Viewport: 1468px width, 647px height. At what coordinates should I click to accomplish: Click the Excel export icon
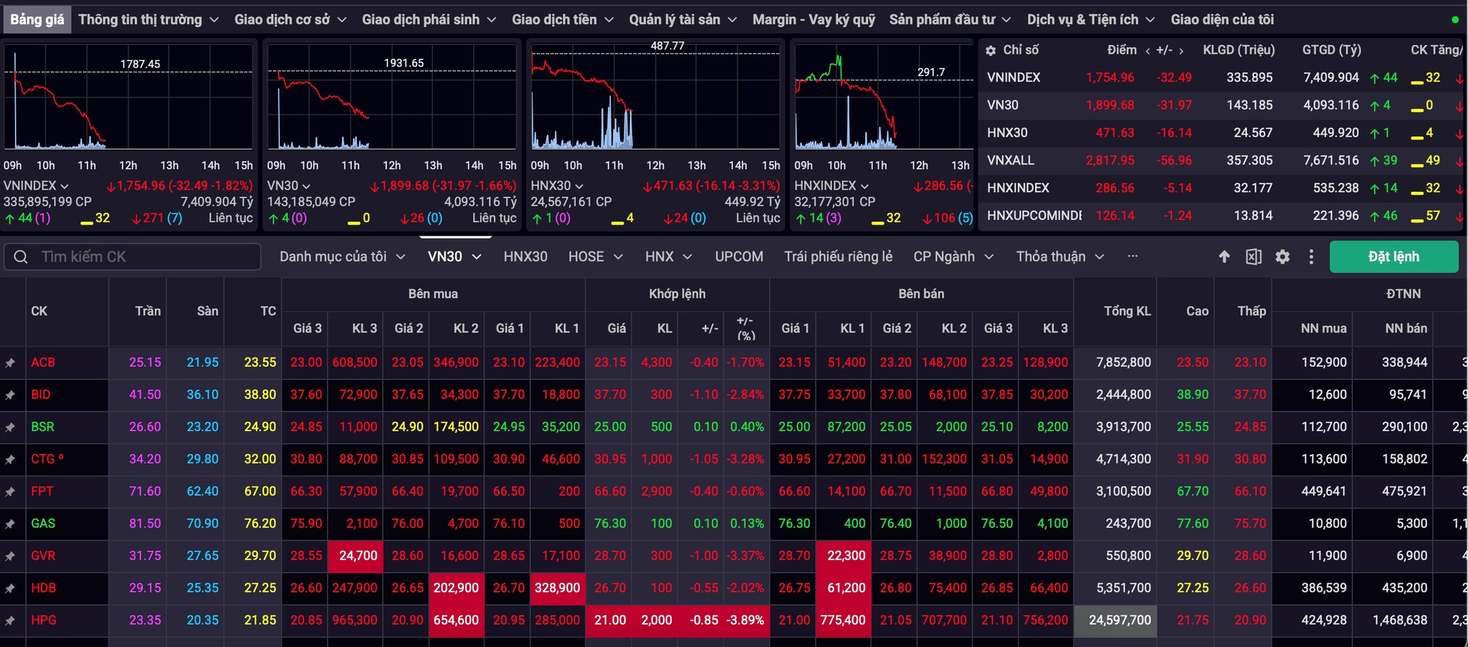(x=1254, y=257)
